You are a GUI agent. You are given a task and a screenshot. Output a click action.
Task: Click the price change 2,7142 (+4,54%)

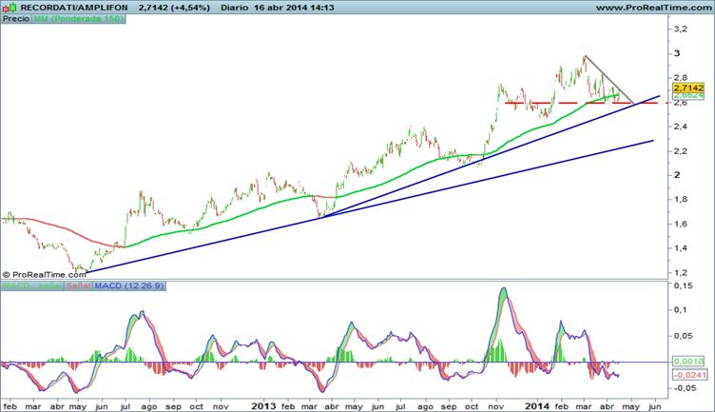point(174,8)
